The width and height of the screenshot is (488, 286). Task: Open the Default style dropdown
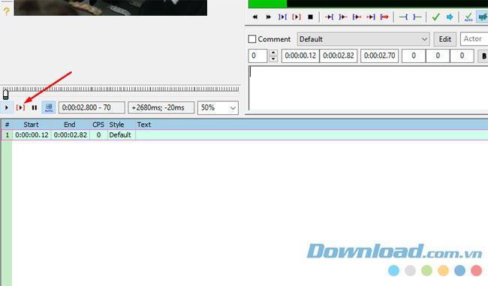363,39
